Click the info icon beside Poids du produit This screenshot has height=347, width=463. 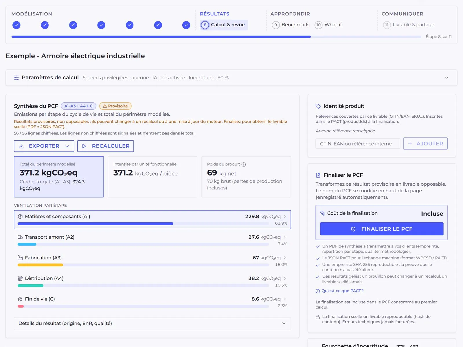pos(244,165)
